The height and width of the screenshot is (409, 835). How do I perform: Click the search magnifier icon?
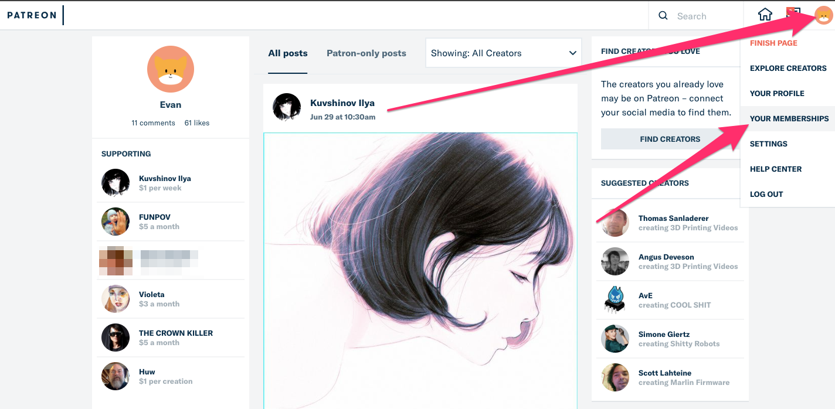click(x=663, y=16)
